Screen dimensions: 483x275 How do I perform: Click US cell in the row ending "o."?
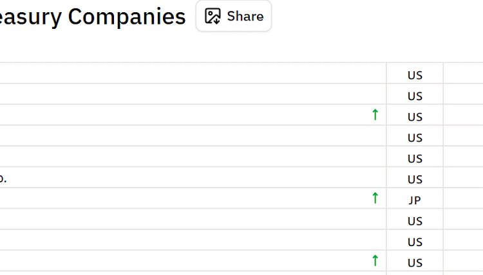click(415, 179)
